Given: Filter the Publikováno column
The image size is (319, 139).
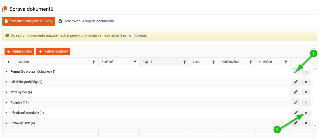Looking at the screenshot, I should click(x=251, y=62).
